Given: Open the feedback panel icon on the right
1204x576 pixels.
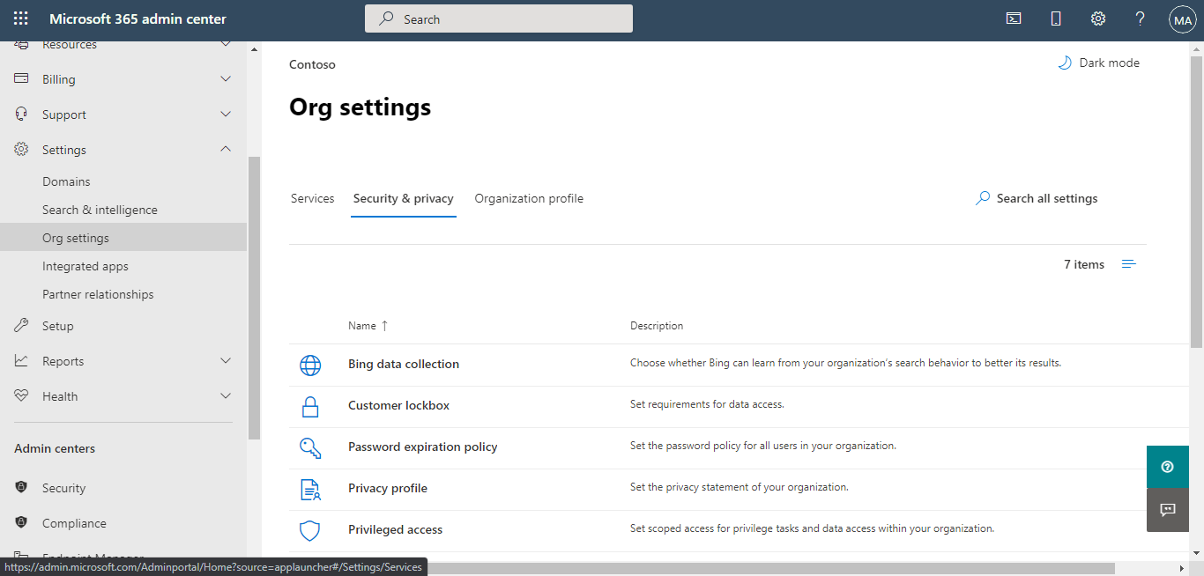Looking at the screenshot, I should point(1167,509).
